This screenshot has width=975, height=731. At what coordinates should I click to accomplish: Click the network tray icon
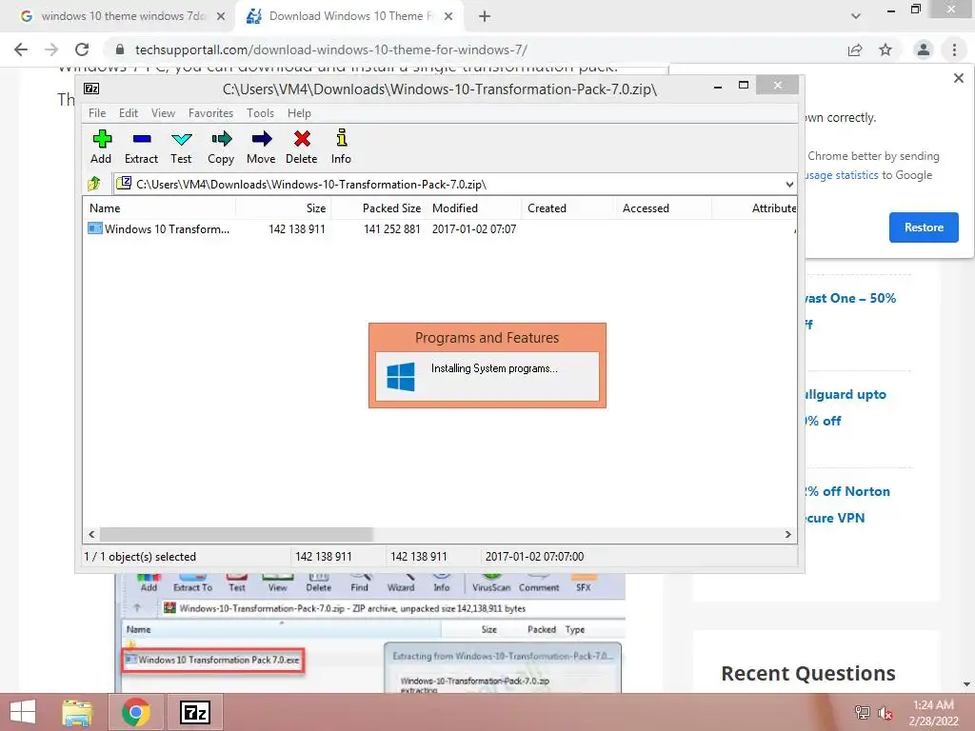click(862, 713)
